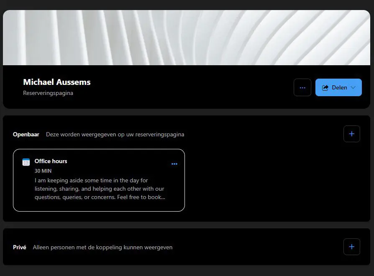374x276 pixels.
Task: Click the Privé section label
Action: click(x=20, y=247)
